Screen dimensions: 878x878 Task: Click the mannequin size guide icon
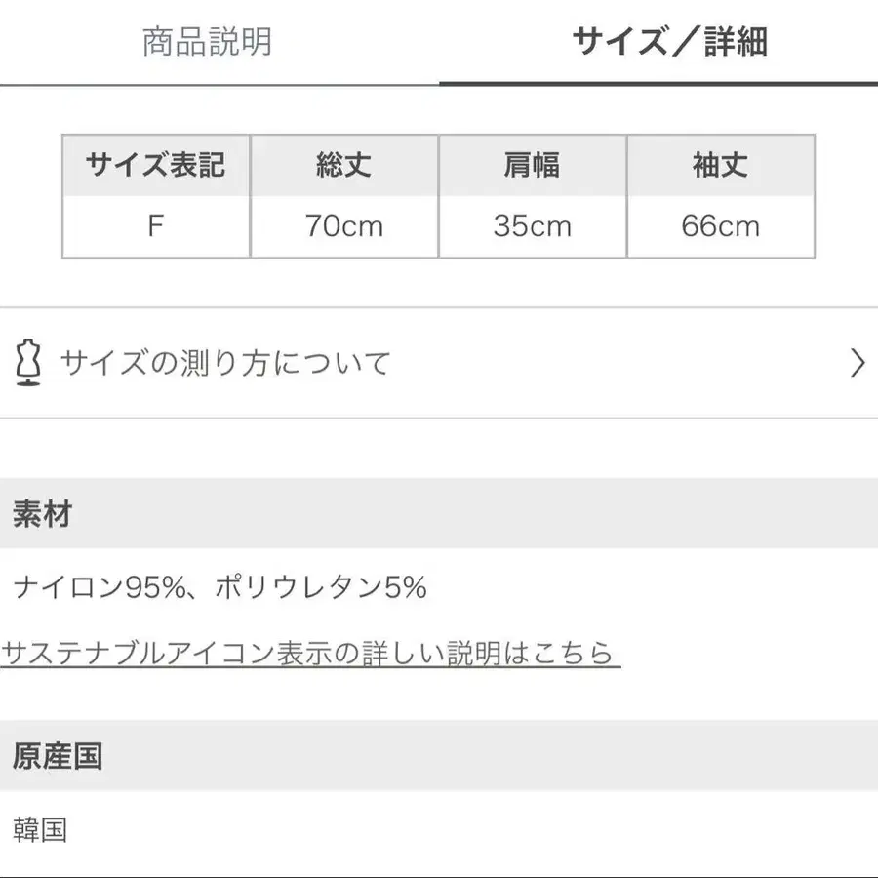click(x=29, y=364)
